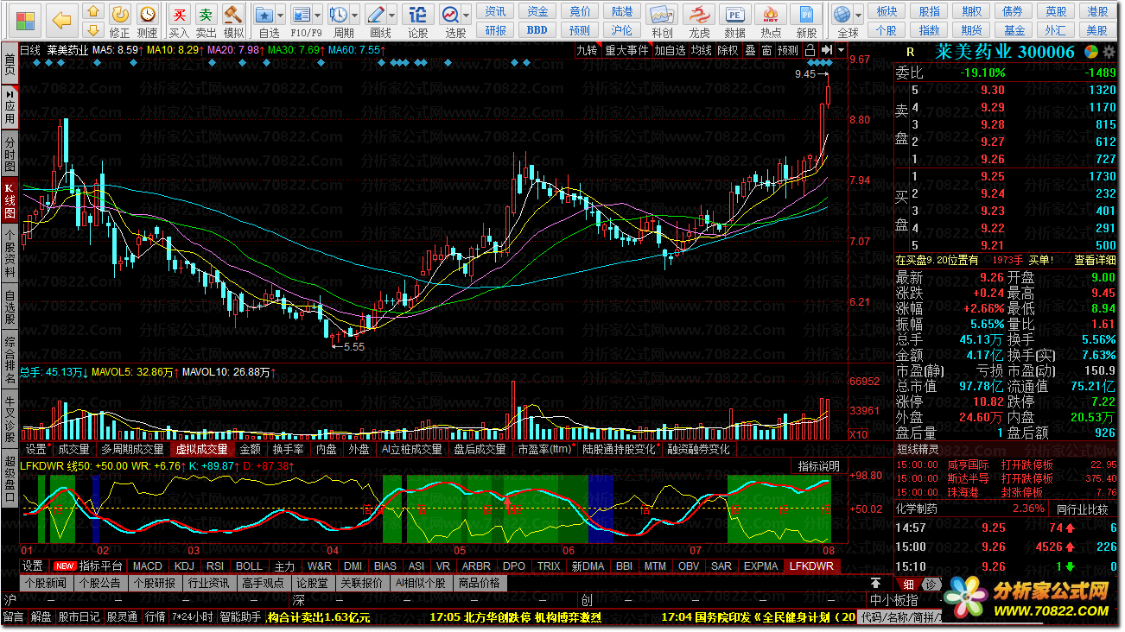Click the 全球 globe icon
Image resolution: width=1125 pixels, height=632 pixels.
click(842, 15)
